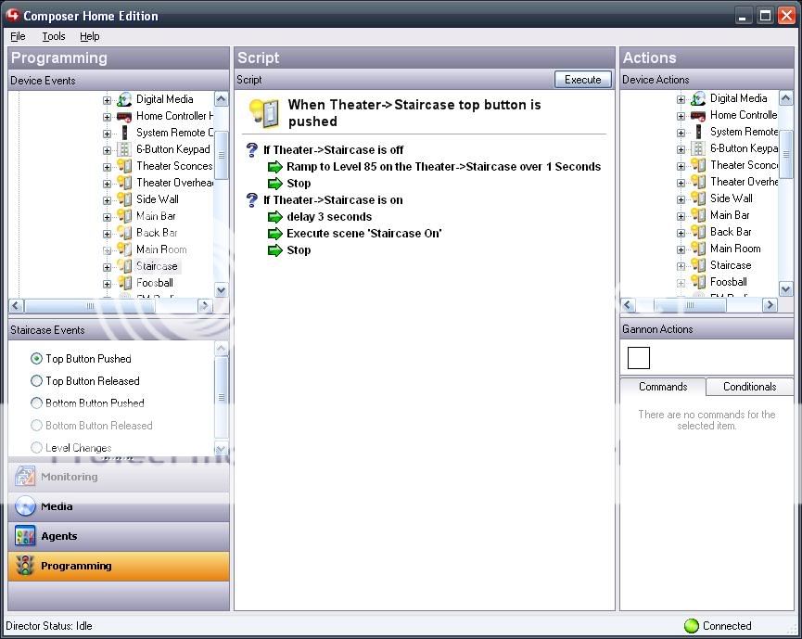Switch to the Conditionals tab
The height and width of the screenshot is (639, 802).
tap(749, 387)
